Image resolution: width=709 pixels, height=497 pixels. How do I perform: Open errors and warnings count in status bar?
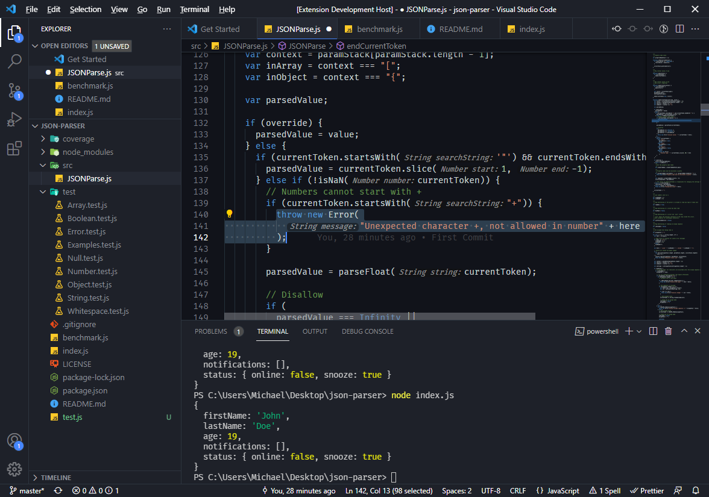[x=95, y=490]
